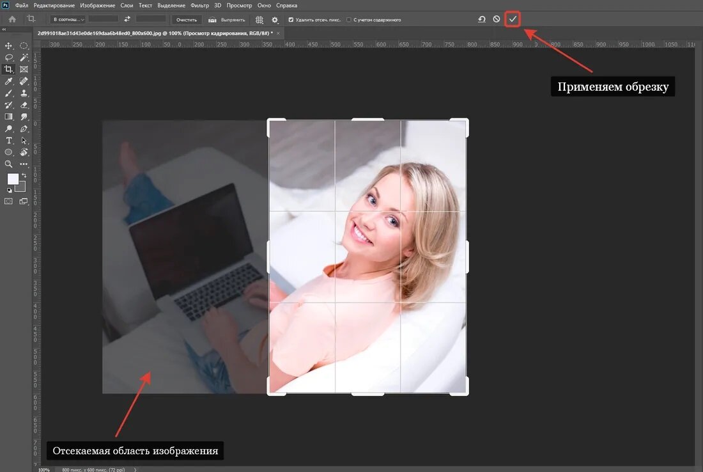This screenshot has width=703, height=472.
Task: Select the History Brush tool
Action: click(x=8, y=105)
